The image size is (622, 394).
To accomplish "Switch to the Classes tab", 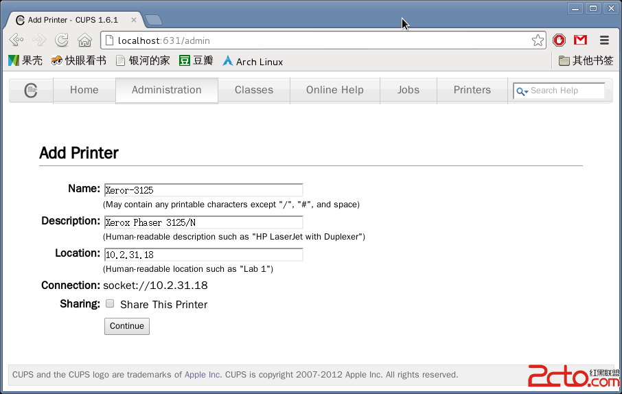I will pyautogui.click(x=254, y=90).
